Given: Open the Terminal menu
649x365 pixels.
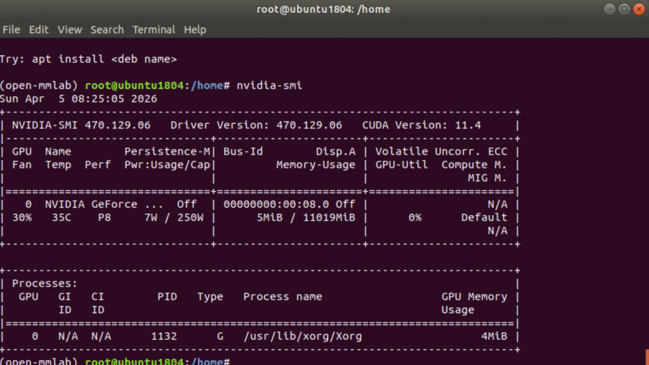Looking at the screenshot, I should pyautogui.click(x=154, y=30).
